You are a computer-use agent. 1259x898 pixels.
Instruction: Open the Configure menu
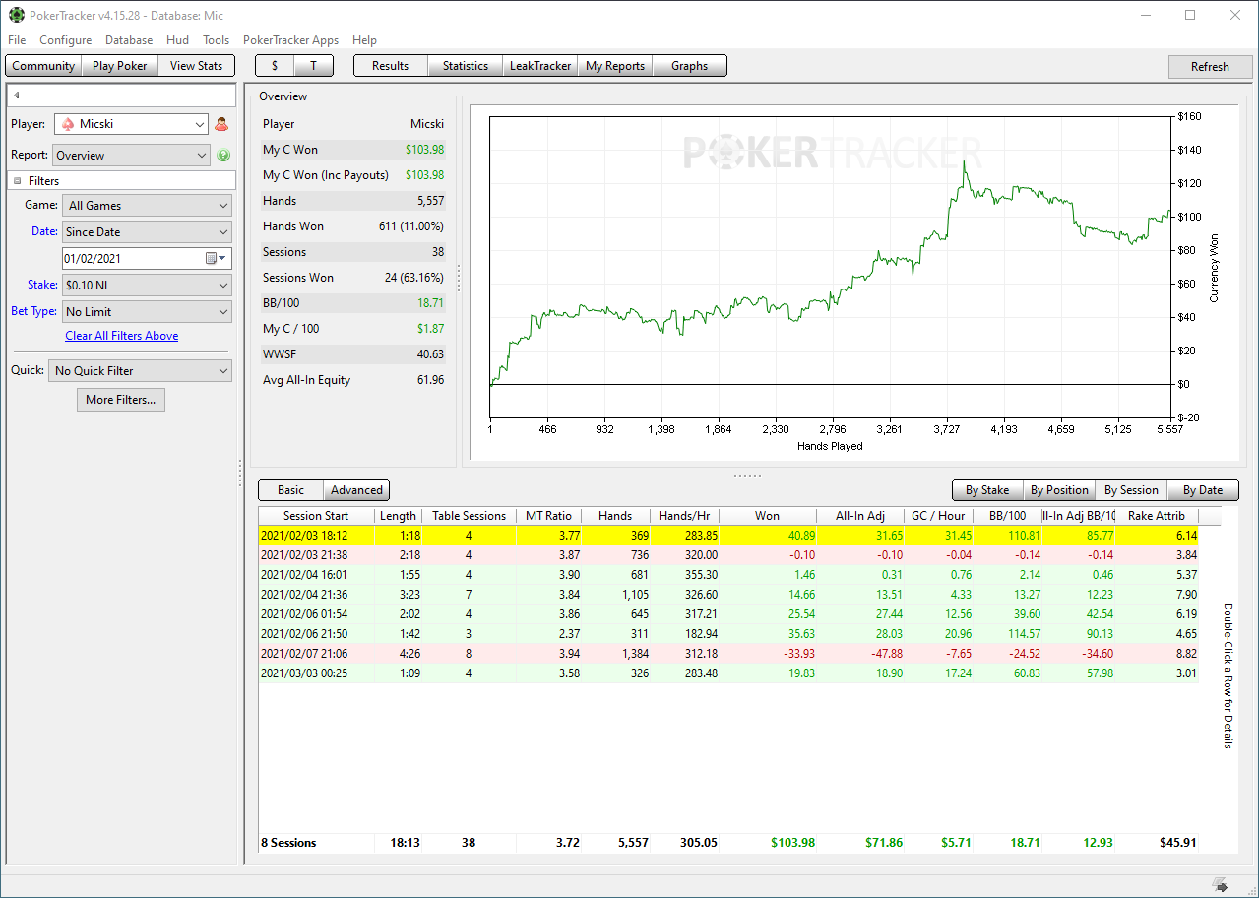click(x=66, y=40)
